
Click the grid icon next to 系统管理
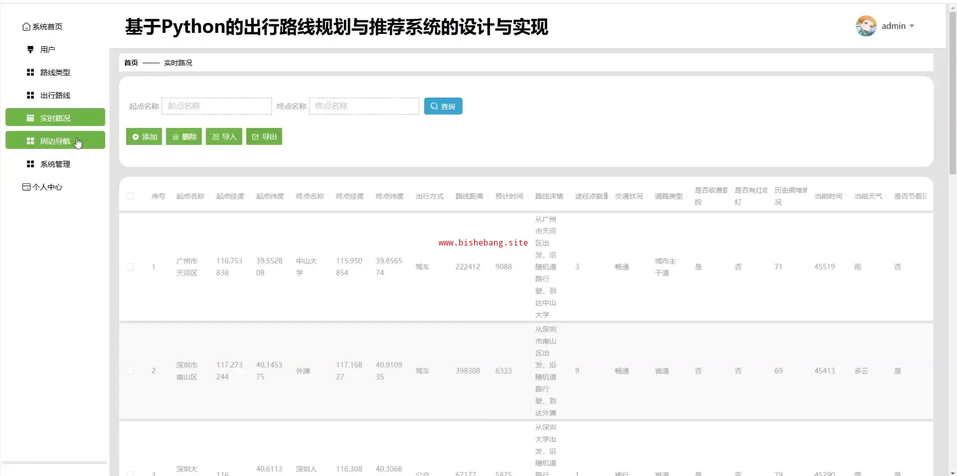click(30, 164)
